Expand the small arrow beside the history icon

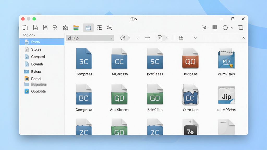pyautogui.click(x=129, y=38)
